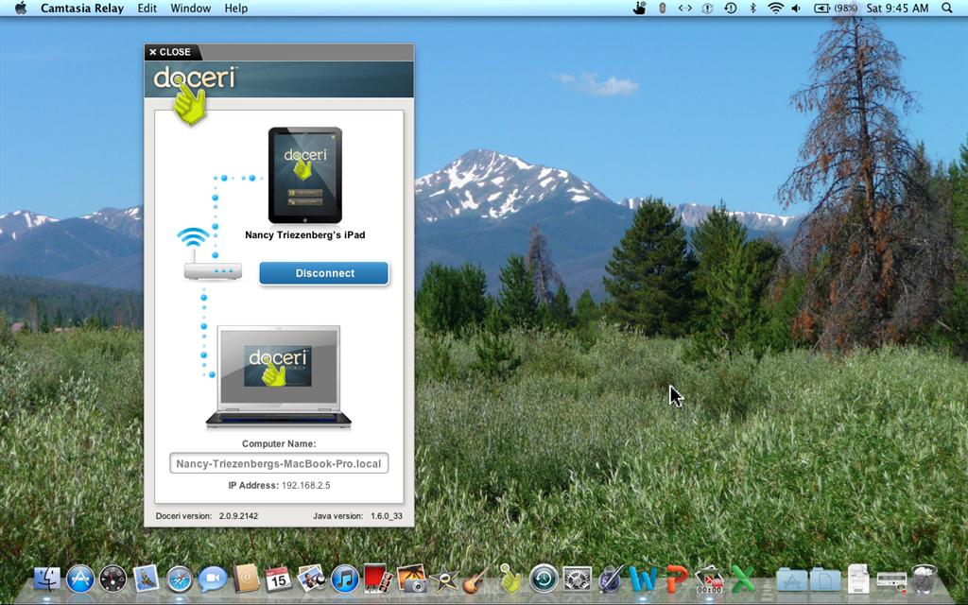Open the Camtasia Relay menu
Image resolution: width=968 pixels, height=605 pixels.
(82, 8)
